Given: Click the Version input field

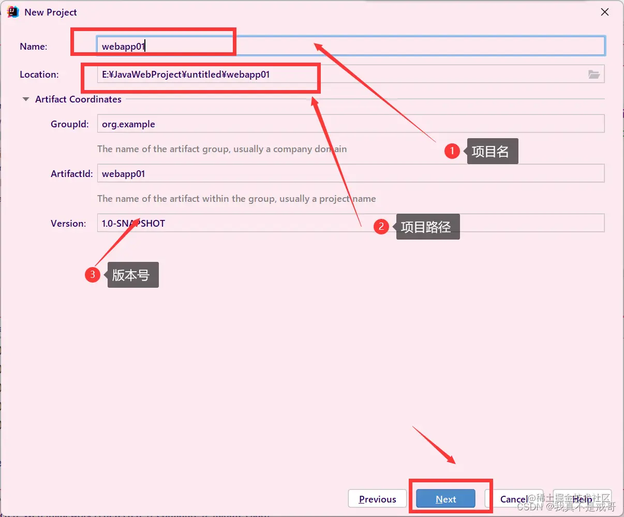Looking at the screenshot, I should point(351,223).
